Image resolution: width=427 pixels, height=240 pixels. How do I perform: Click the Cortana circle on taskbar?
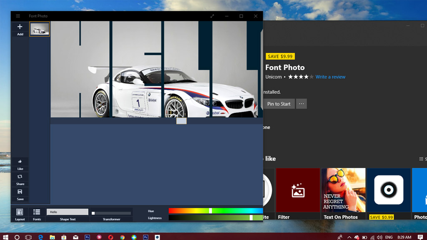[17, 237]
